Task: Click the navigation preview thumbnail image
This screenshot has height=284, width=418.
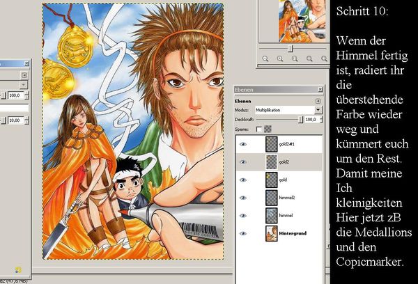Action: click(302, 21)
